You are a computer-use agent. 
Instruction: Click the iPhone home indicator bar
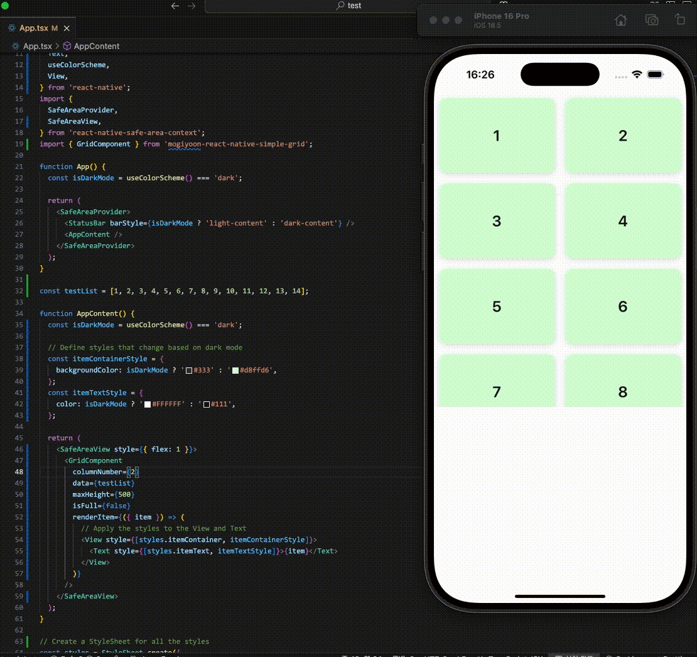point(559,596)
